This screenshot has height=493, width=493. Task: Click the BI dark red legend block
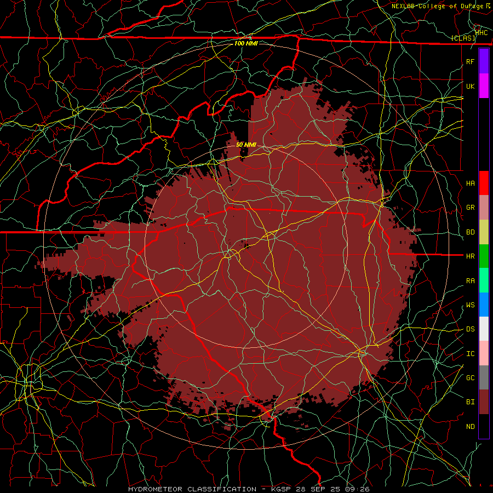(484, 402)
